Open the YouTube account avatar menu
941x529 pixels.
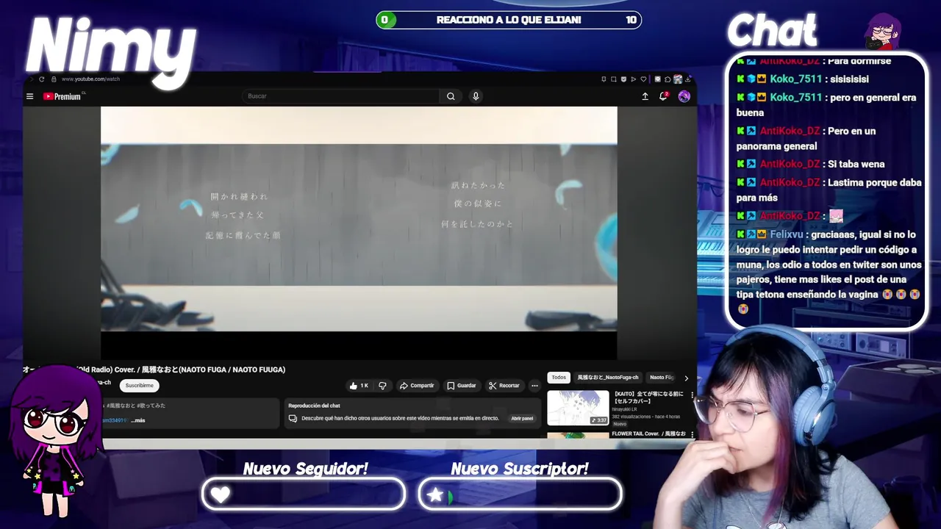[684, 96]
